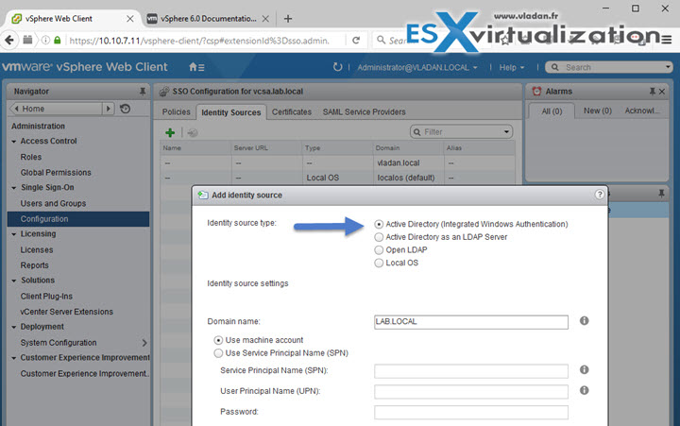Close the Alarms panel
This screenshot has width=680, height=426.
click(662, 92)
